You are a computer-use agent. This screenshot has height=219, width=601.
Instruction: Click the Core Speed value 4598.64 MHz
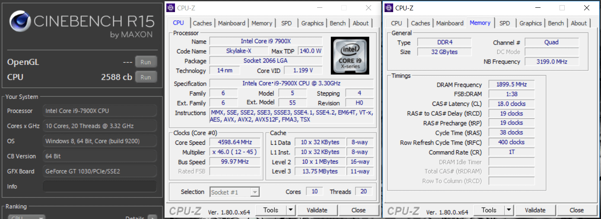pyautogui.click(x=235, y=142)
